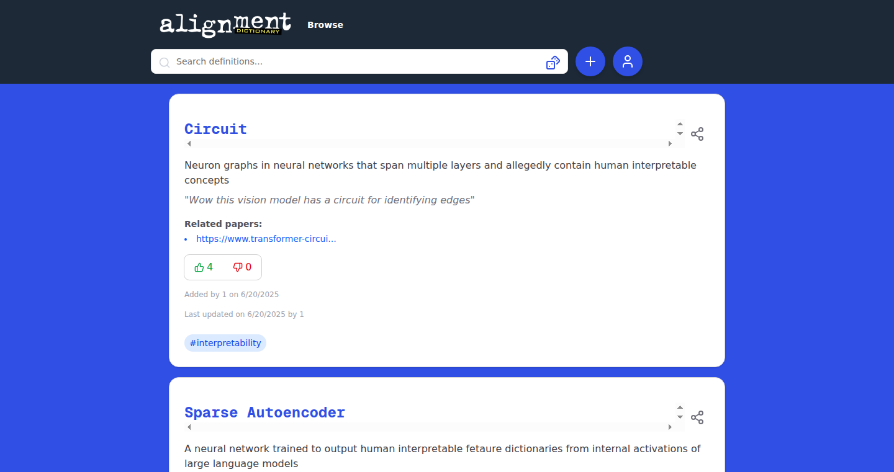The width and height of the screenshot is (894, 472).
Task: Click the search magnifier icon
Action: pyautogui.click(x=165, y=62)
